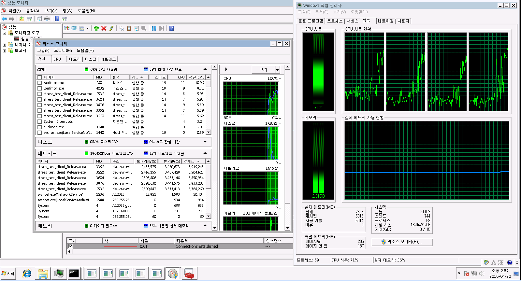Click the Copy properties icon
The height and width of the screenshot is (281, 521).
122,28
